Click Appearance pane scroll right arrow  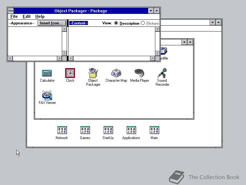[59, 59]
